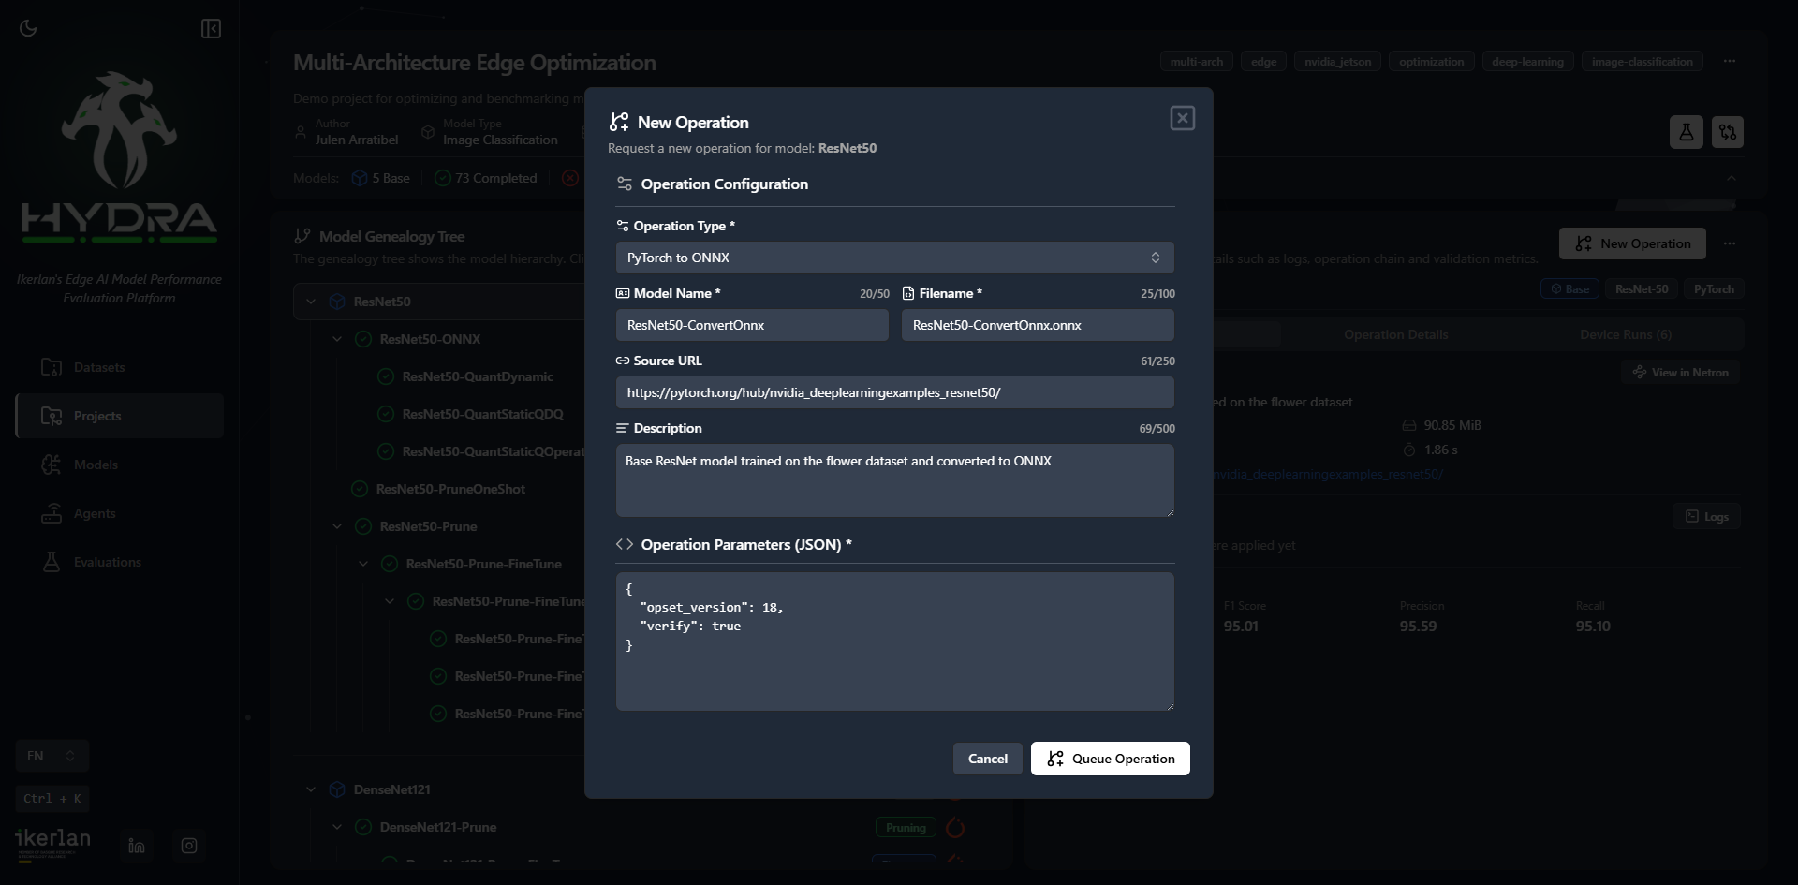Select ResNet50-PruneOneShot tree item
Viewport: 1798px width, 885px height.
pyautogui.click(x=450, y=489)
